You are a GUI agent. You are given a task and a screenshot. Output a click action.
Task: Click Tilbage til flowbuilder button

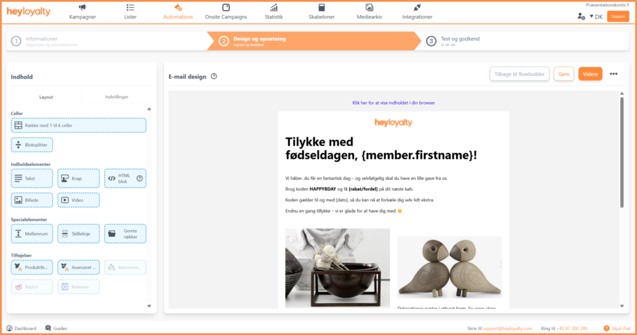(x=519, y=74)
